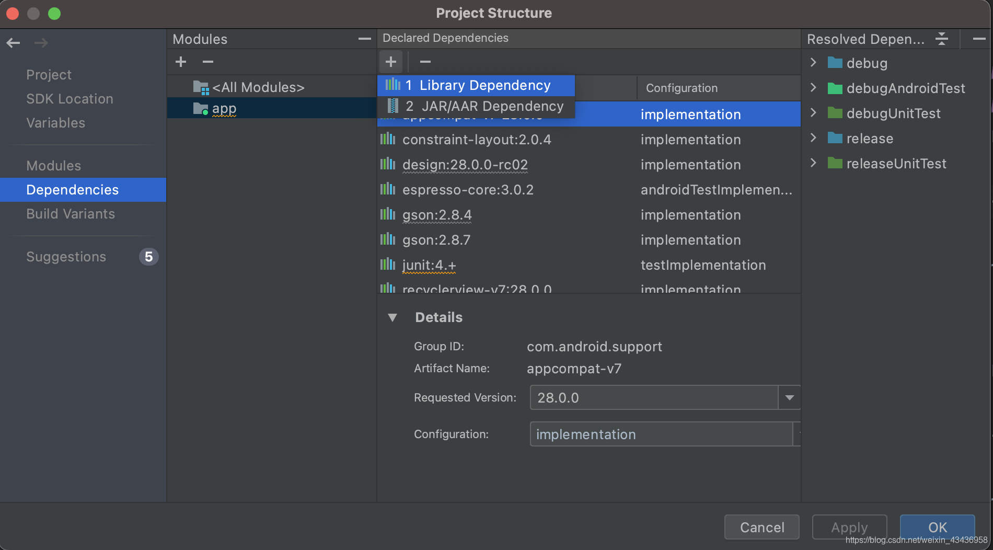Open Suggestions in the sidebar
The image size is (993, 550).
click(66, 257)
